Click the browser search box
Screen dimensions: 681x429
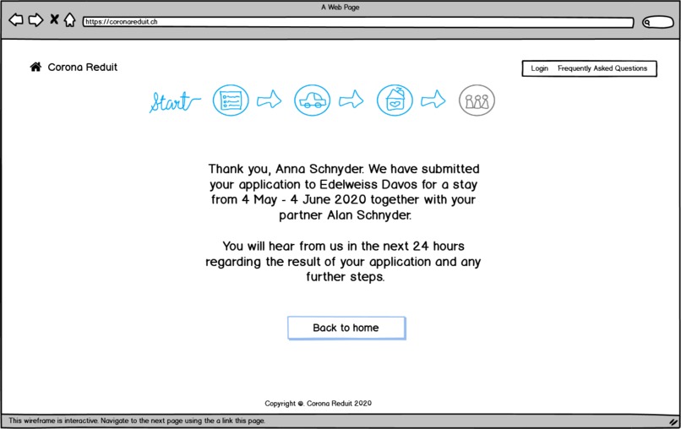[x=658, y=22]
